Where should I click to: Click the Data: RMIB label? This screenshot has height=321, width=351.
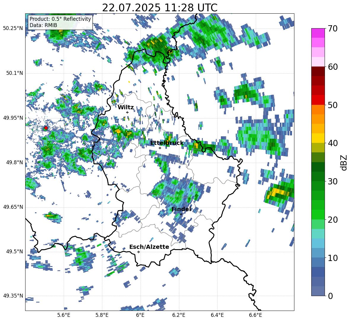coord(43,25)
